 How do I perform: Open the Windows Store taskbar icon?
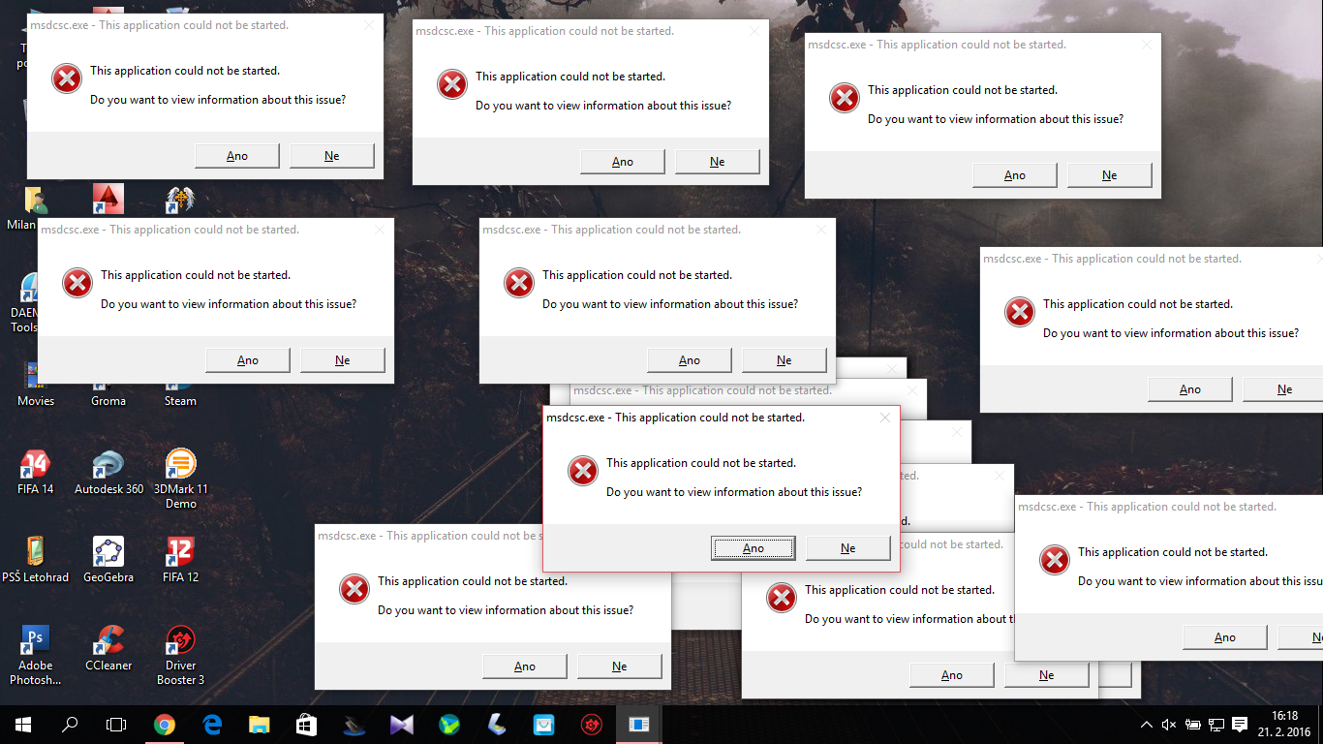click(306, 725)
